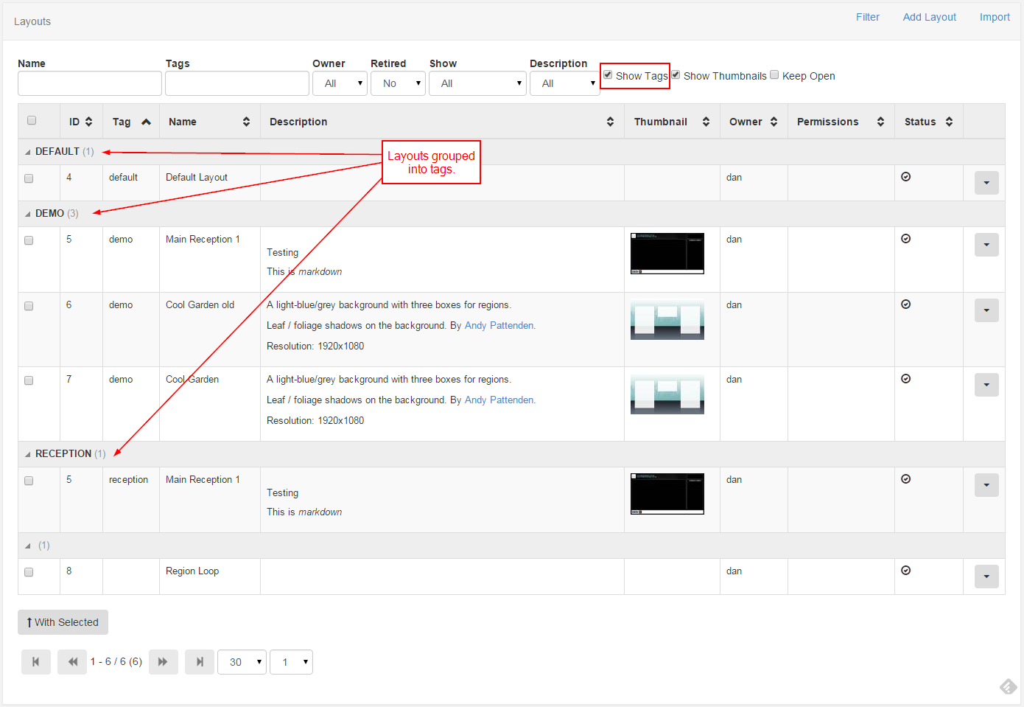This screenshot has width=1024, height=707.
Task: Sort by Description column header arrows
Action: (x=610, y=122)
